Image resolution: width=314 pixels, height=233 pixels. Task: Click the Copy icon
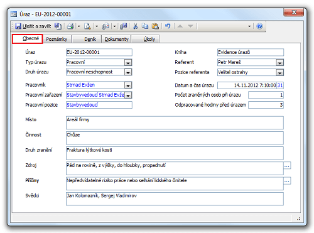click(145, 26)
